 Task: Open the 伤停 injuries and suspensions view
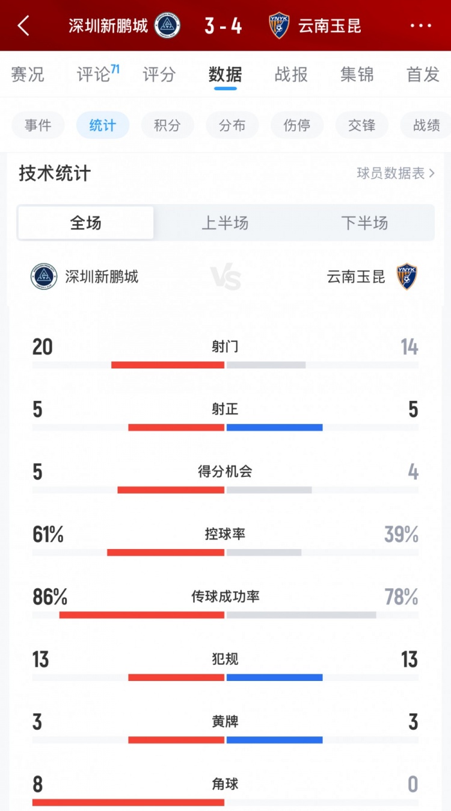pos(297,125)
